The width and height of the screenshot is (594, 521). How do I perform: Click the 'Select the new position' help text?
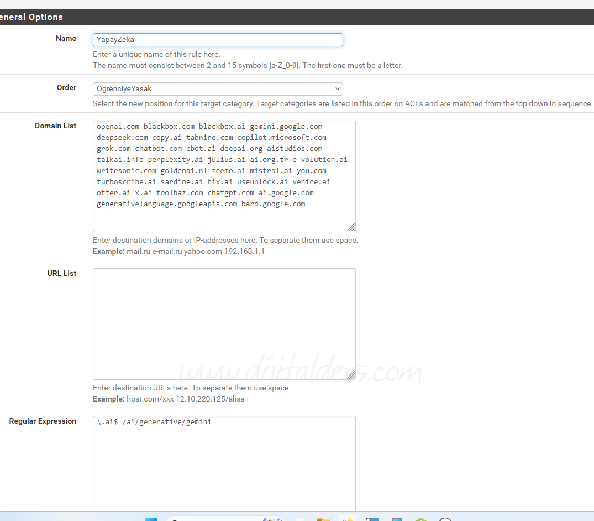click(x=343, y=104)
